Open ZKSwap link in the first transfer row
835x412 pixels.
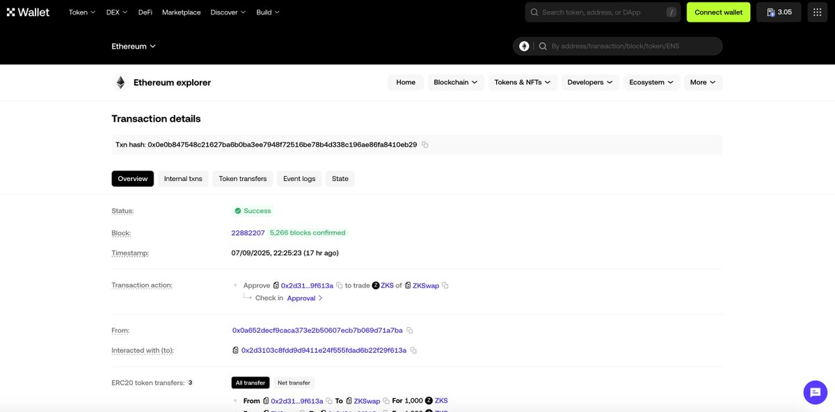pos(367,401)
